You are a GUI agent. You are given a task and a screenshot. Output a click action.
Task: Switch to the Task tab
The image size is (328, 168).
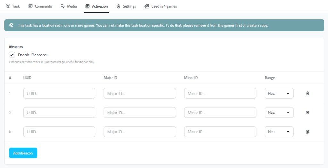coord(13,6)
